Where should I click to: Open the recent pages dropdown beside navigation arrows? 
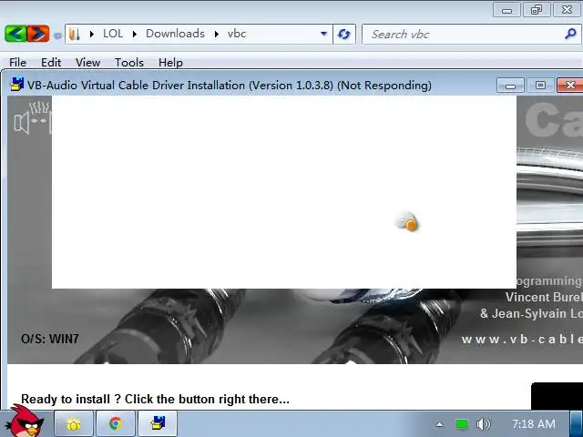coord(57,36)
